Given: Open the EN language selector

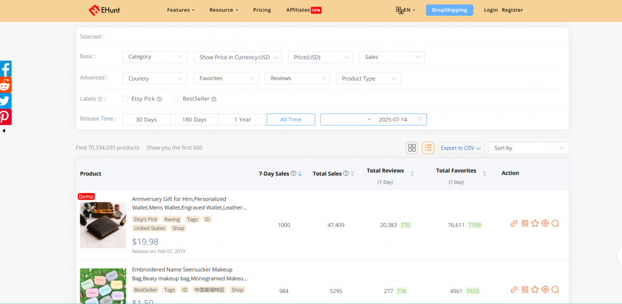Looking at the screenshot, I should click(405, 10).
